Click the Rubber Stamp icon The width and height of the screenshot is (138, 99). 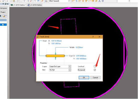[x=17, y=1]
